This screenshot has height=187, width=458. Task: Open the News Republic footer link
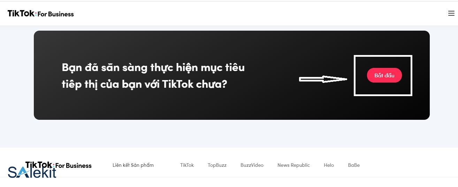(293, 165)
